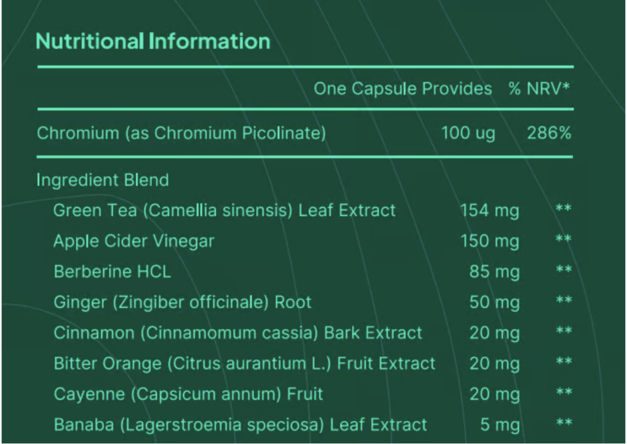627x444 pixels.
Task: Click the 100 ug chromium amount
Action: click(468, 133)
